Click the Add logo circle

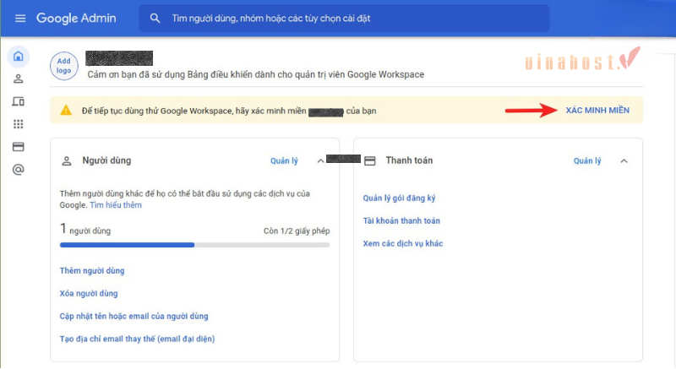pos(64,66)
